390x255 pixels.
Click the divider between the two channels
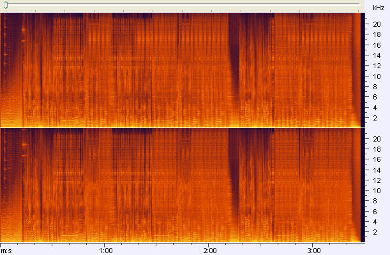tap(182, 127)
